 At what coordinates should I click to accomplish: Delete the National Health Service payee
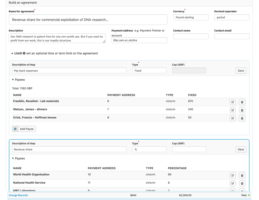242,184
